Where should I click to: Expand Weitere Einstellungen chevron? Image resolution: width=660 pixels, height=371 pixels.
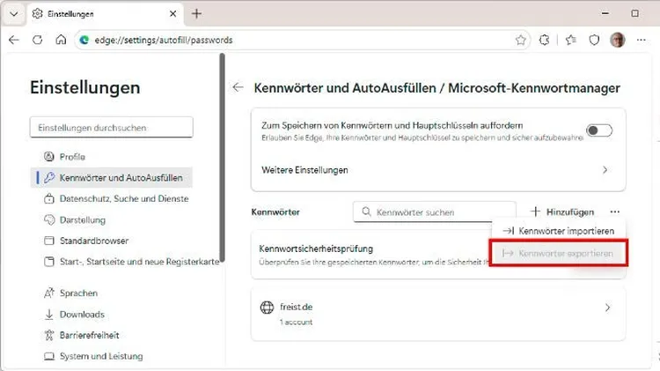605,169
